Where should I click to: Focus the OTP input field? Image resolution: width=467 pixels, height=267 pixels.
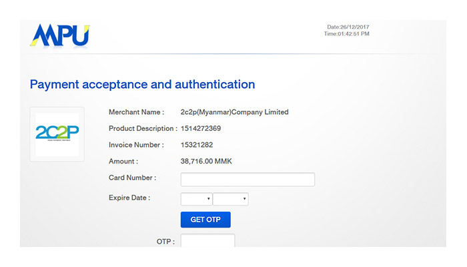point(207,240)
